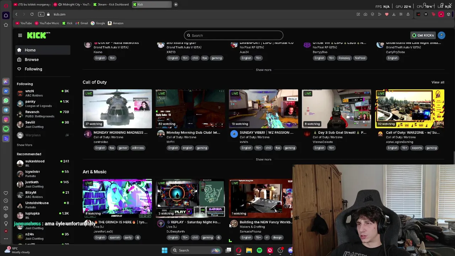
Task: Toggle the Kick sidebar hamburger menu
Action: tap(20, 35)
